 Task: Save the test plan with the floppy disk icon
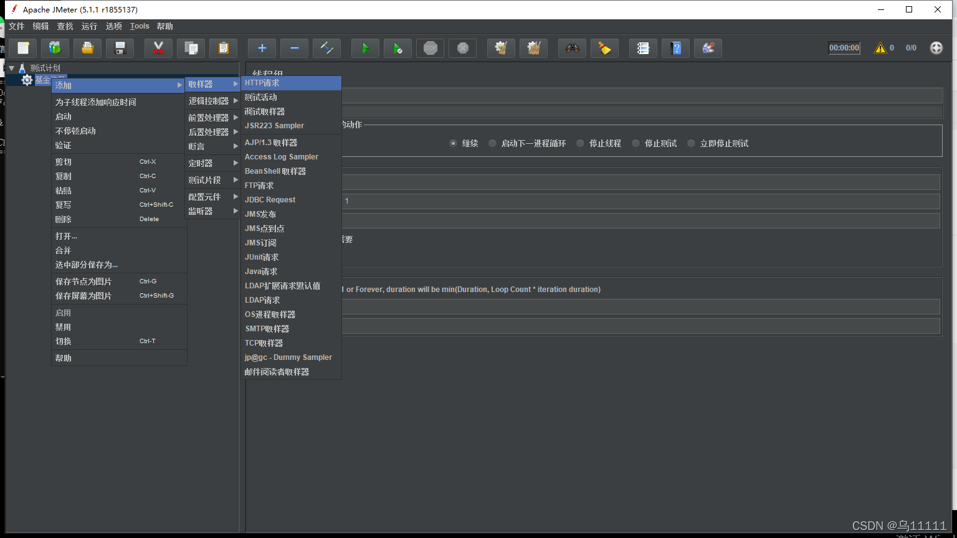coord(120,48)
